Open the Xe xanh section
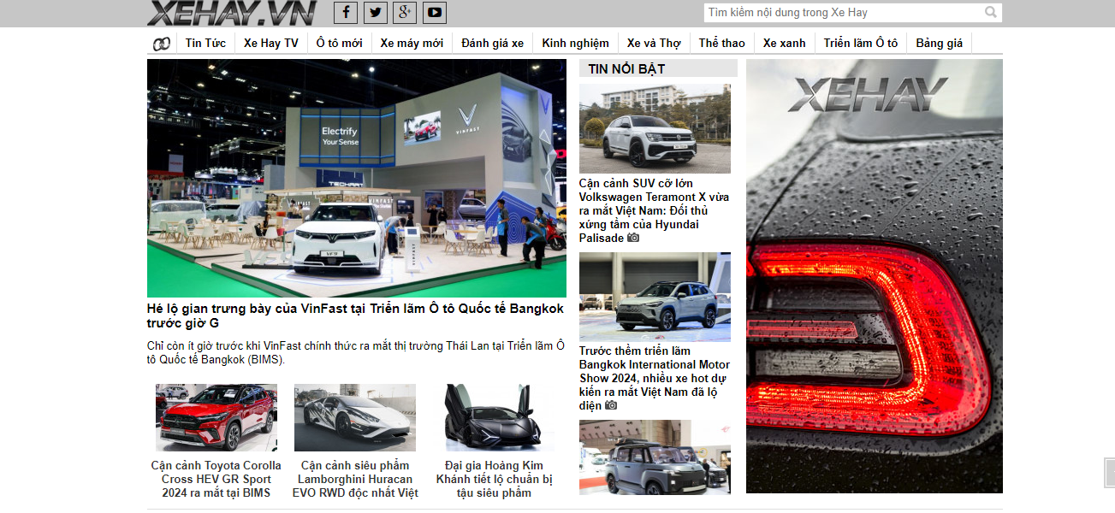 pyautogui.click(x=785, y=44)
